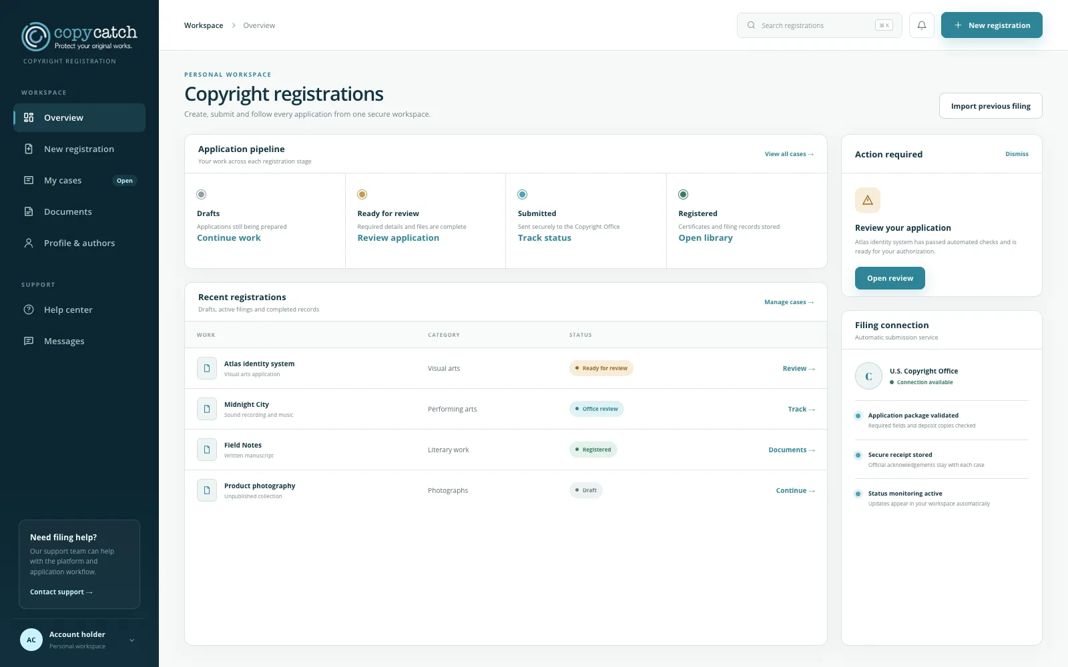
Task: Click the U.S. Copyright Office C logo
Action: [868, 376]
